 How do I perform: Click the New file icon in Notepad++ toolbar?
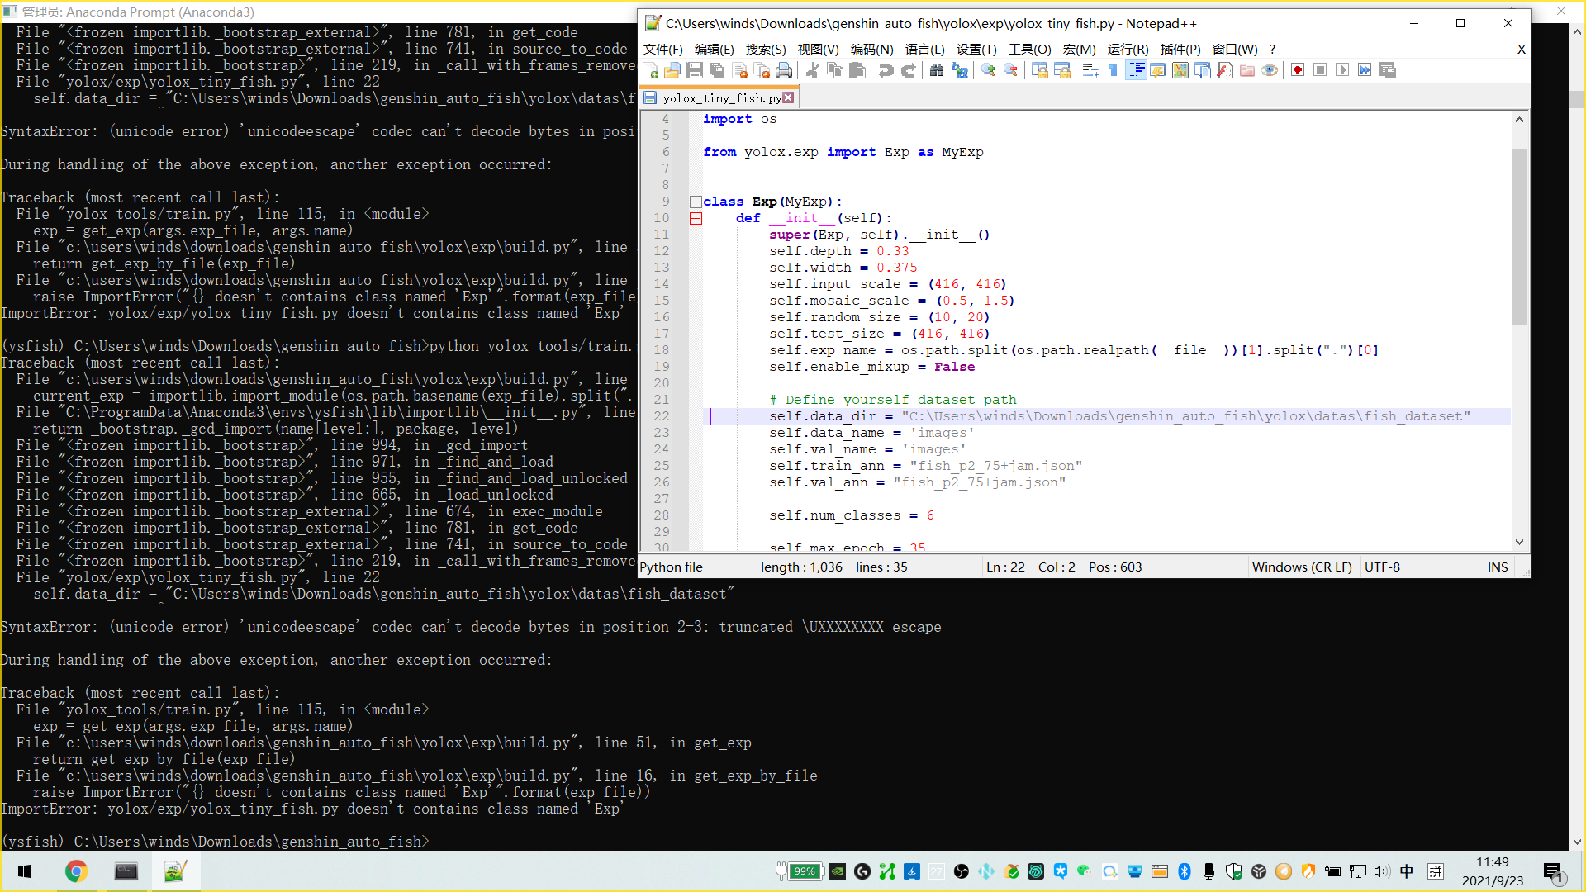coord(651,71)
